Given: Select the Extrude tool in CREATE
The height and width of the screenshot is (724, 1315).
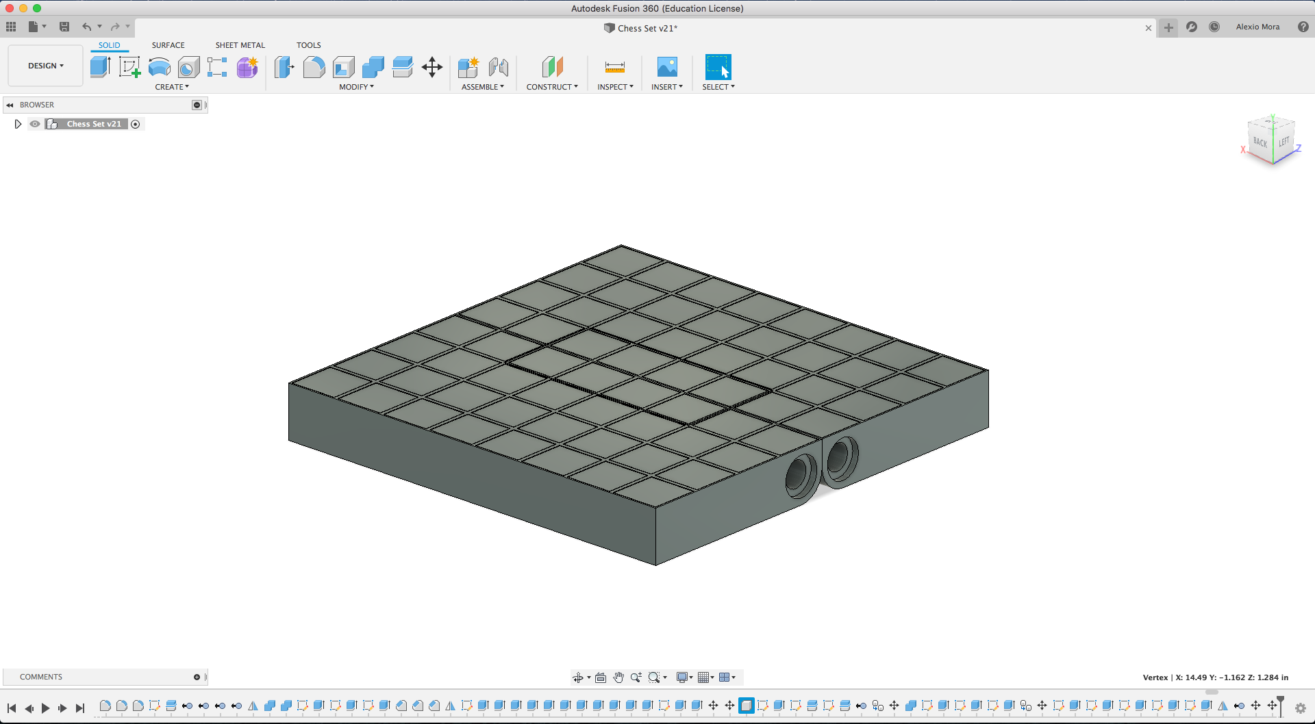Looking at the screenshot, I should click(100, 66).
